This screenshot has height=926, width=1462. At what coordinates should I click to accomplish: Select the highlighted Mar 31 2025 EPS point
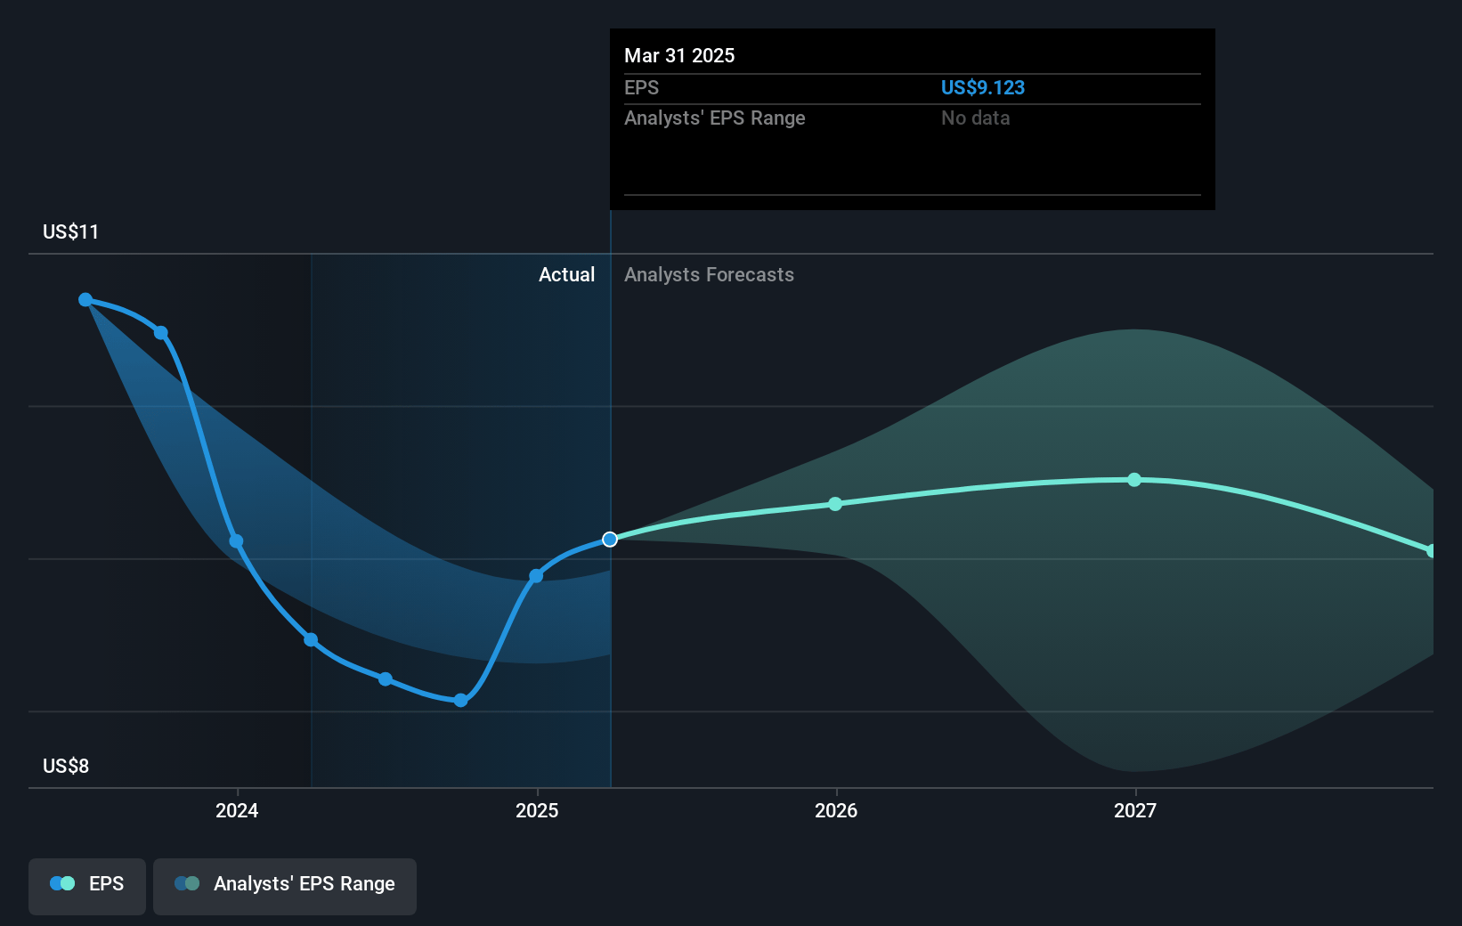pos(610,540)
